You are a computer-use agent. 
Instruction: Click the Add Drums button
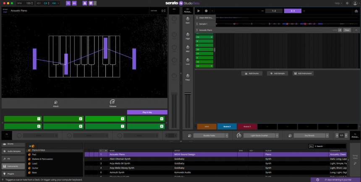tap(252, 73)
